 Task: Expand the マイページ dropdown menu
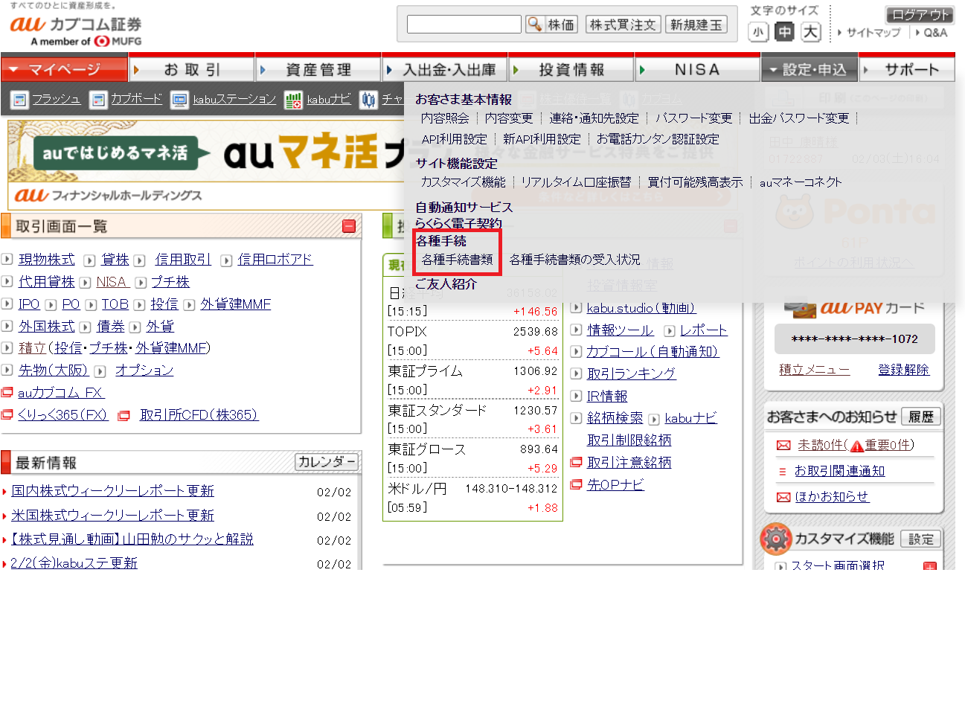[64, 69]
